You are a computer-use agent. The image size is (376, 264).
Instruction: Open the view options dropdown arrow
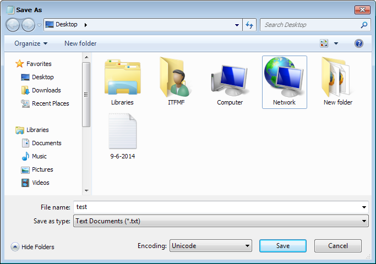point(336,43)
